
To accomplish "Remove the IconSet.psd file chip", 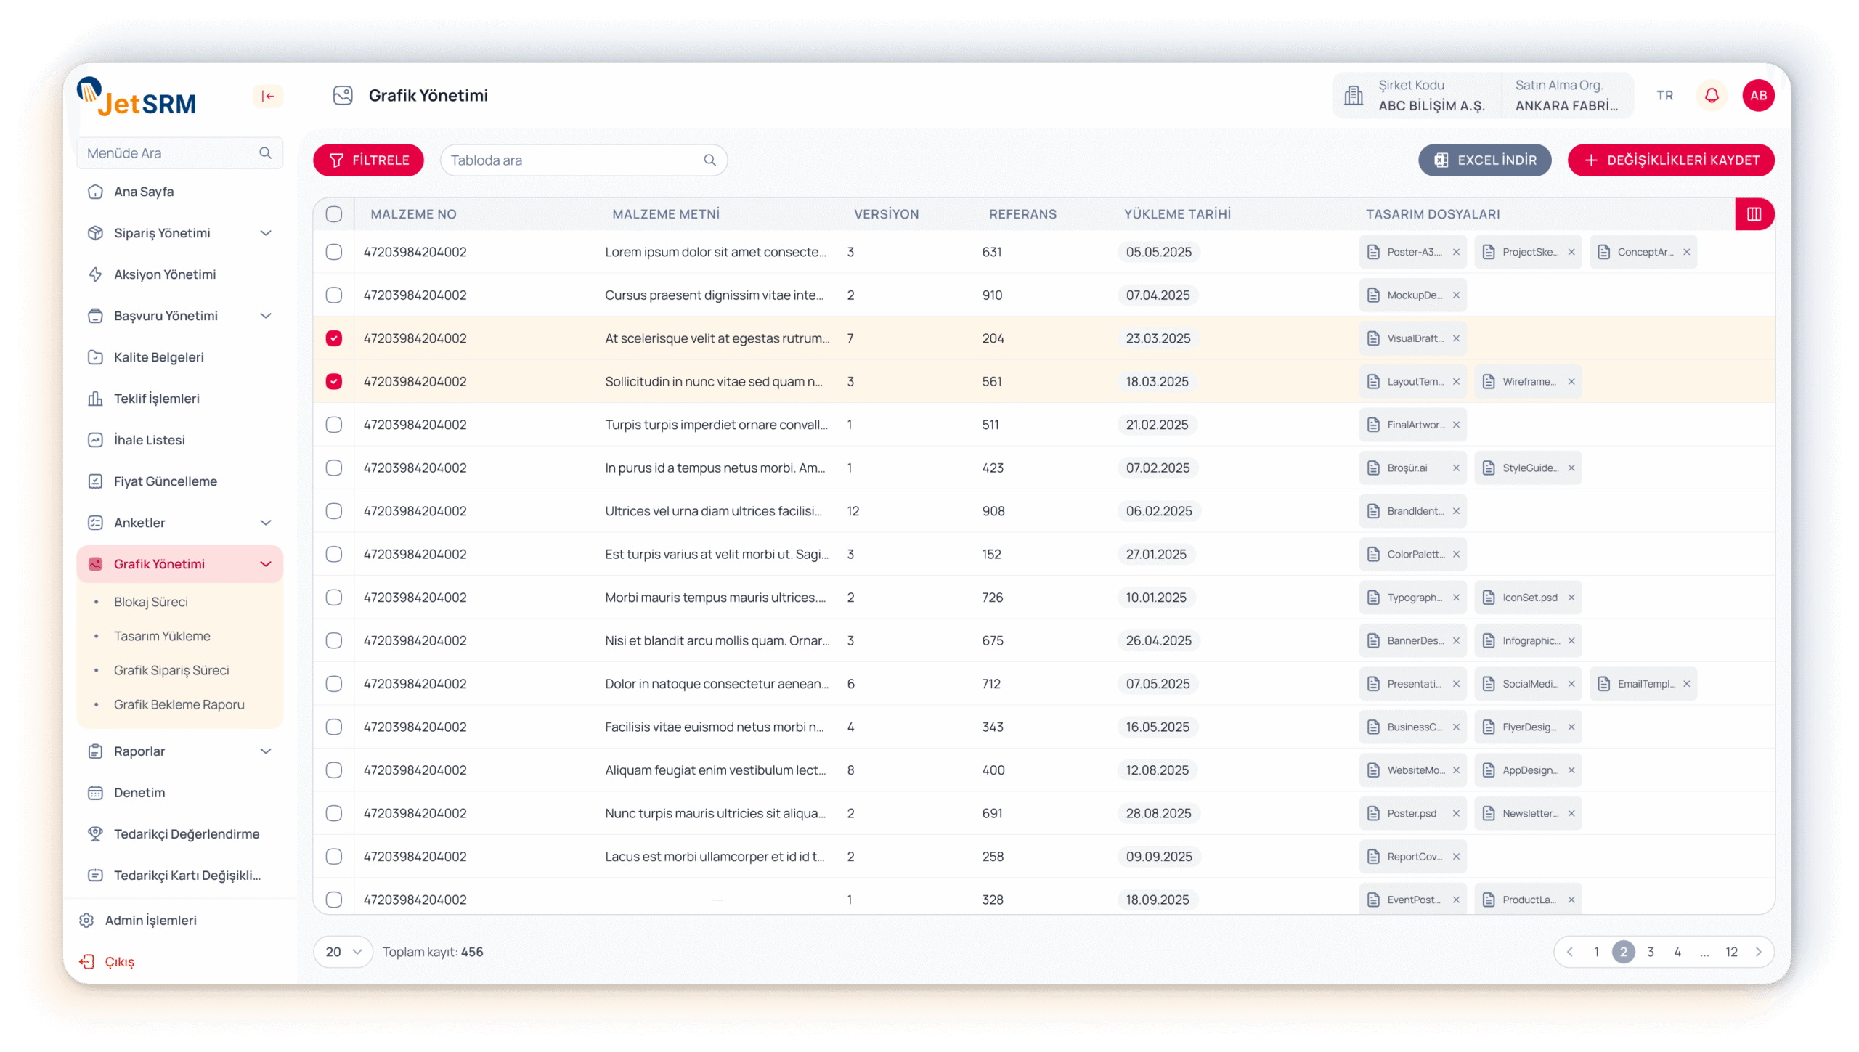I will (1571, 598).
